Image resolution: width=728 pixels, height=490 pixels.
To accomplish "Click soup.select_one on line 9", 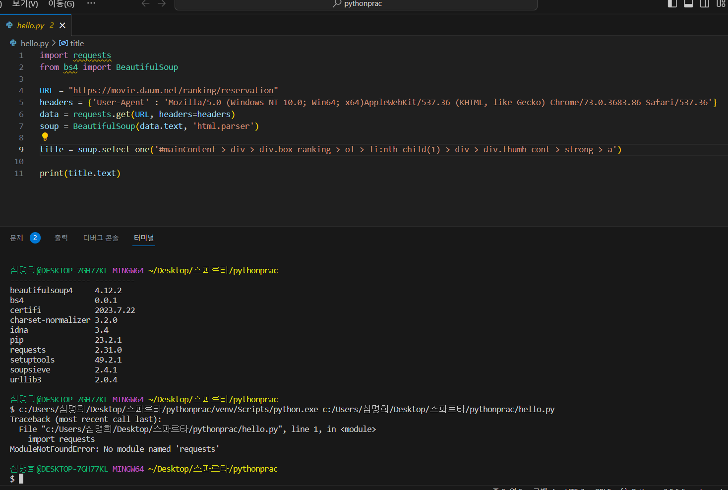I will point(114,150).
